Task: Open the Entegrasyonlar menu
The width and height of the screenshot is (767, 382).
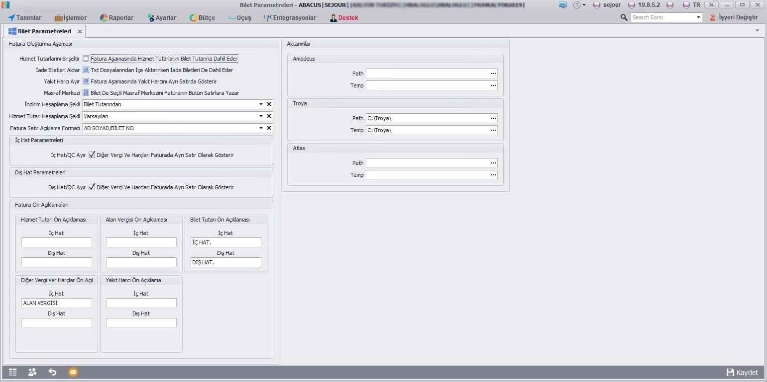Action: pyautogui.click(x=290, y=18)
